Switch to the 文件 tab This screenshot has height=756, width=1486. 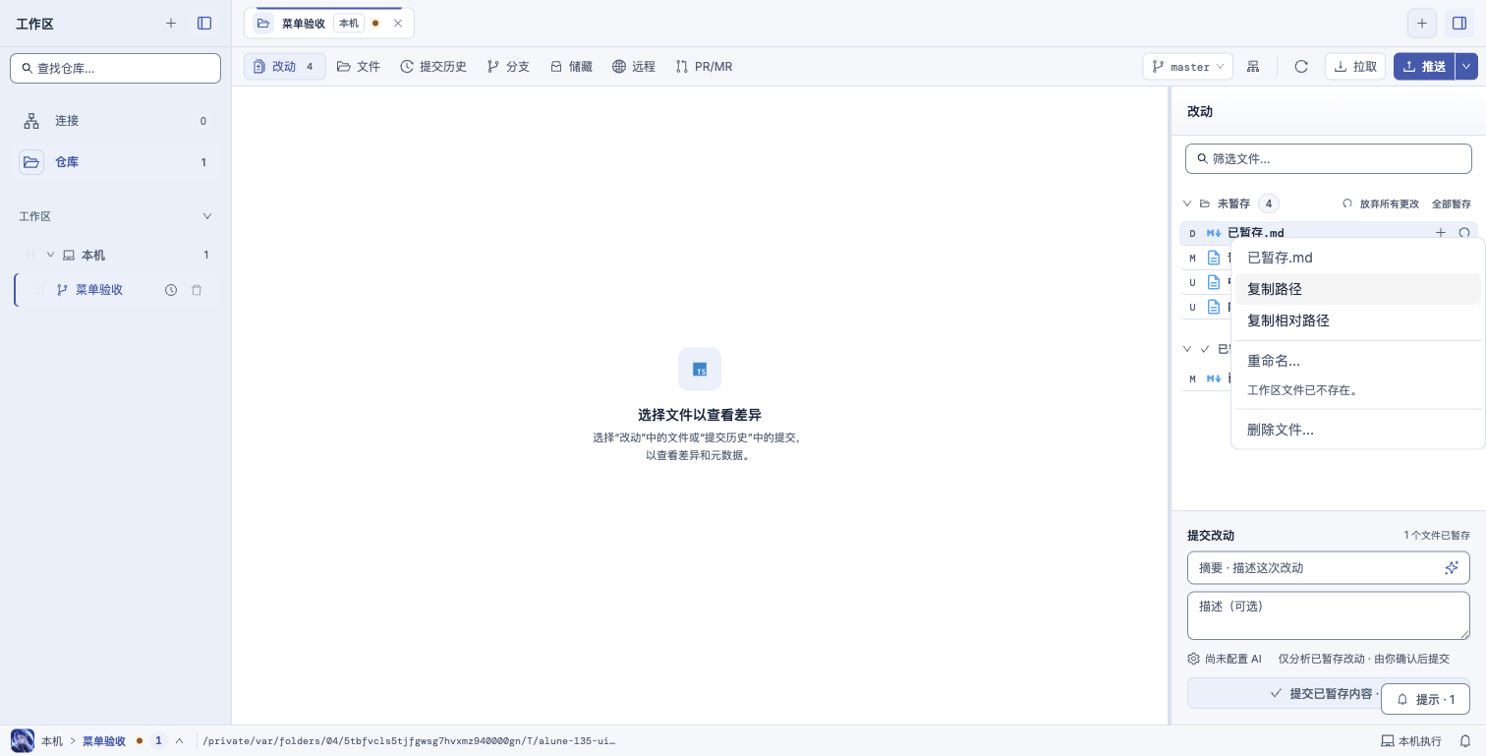coord(359,67)
